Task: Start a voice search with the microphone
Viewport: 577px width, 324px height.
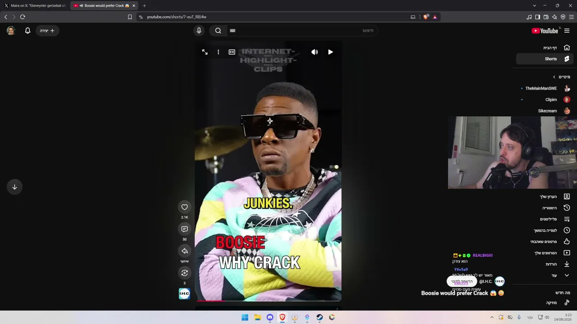Action: pos(199,31)
